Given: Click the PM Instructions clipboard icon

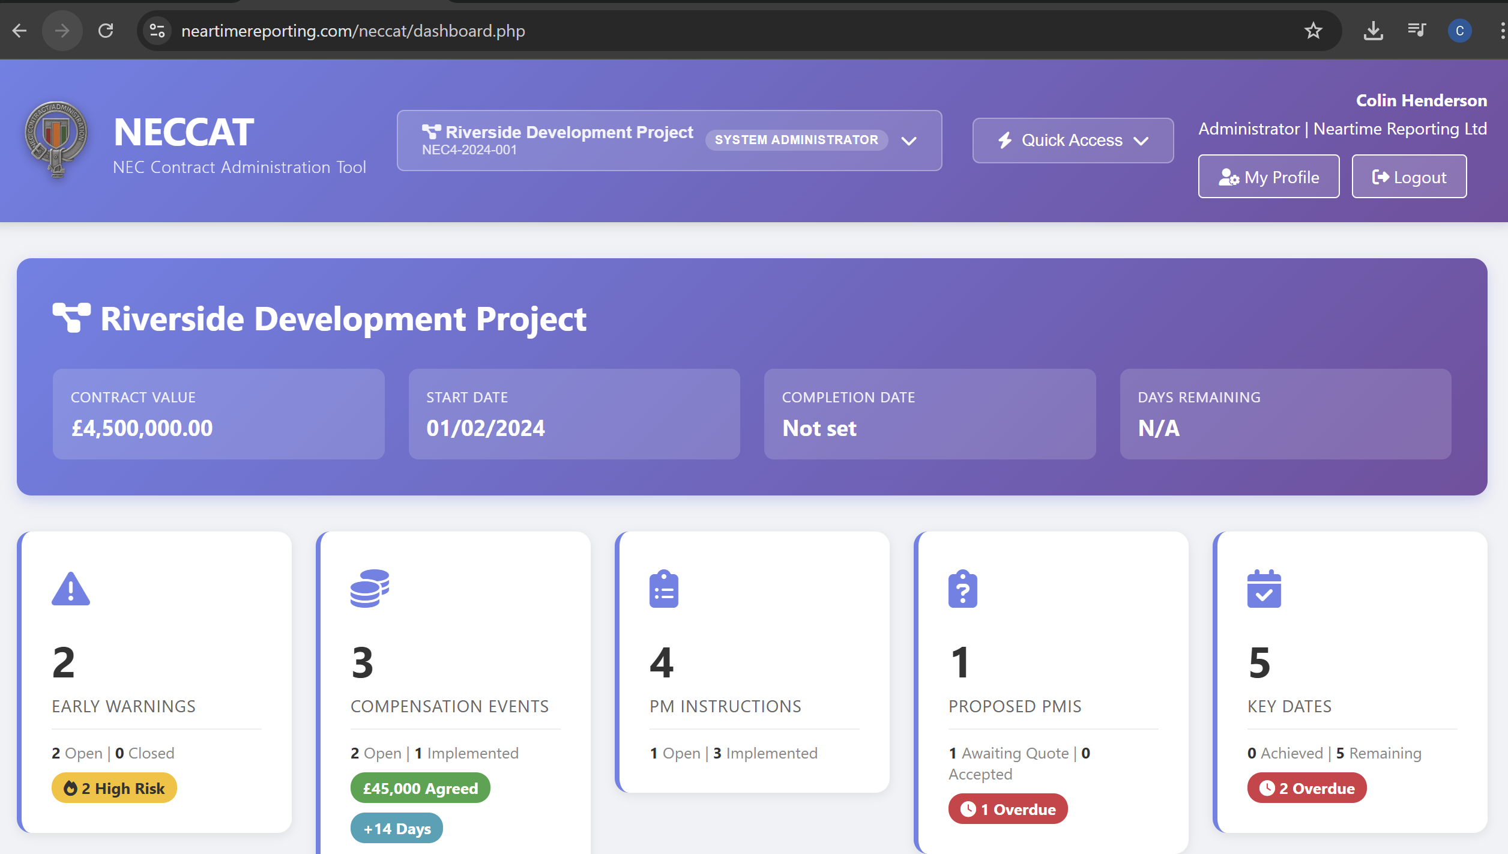Looking at the screenshot, I should tap(664, 588).
